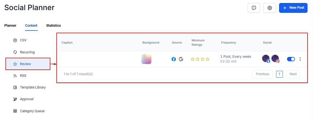Open the three-dot row actions menu
This screenshot has height=119, width=313.
300,59
